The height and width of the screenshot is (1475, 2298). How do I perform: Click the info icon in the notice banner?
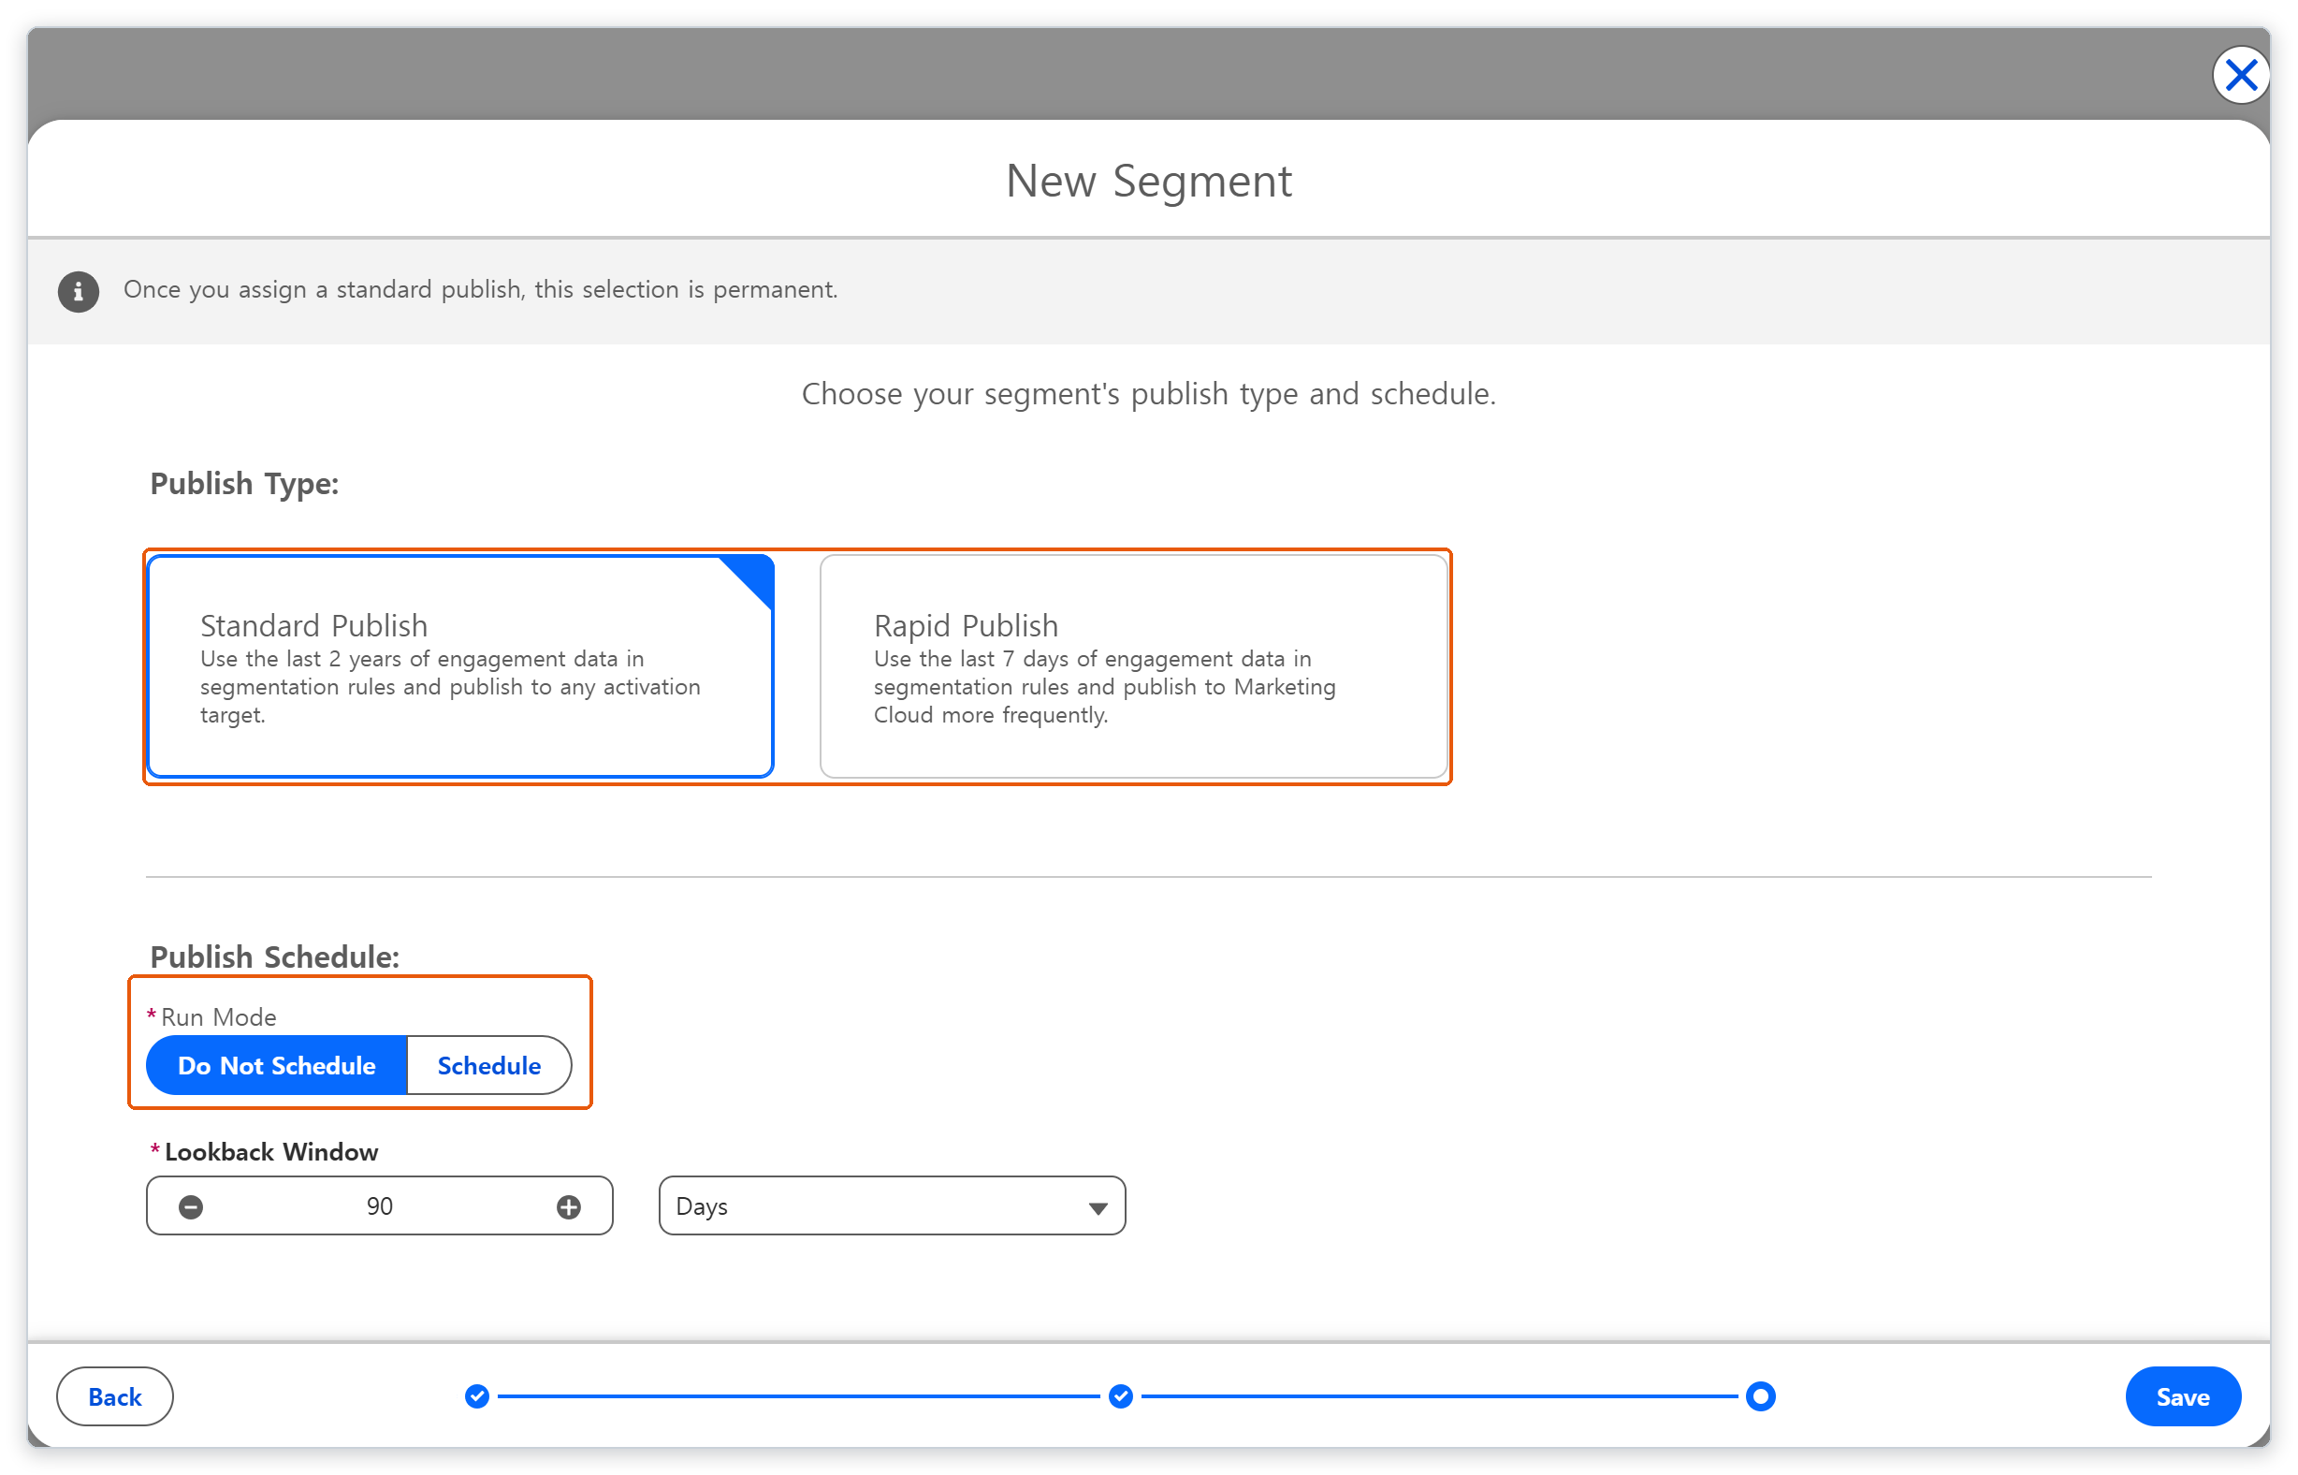click(x=79, y=291)
